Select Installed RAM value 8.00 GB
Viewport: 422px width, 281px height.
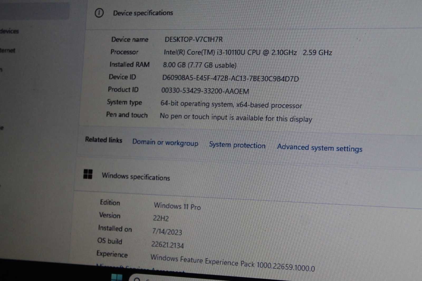coord(200,65)
